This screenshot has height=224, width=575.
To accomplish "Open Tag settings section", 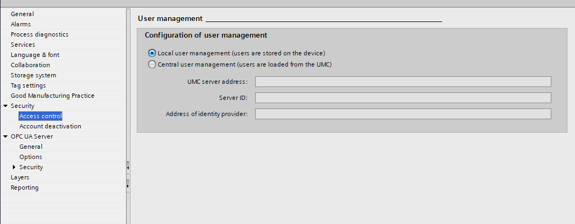I will pos(28,85).
